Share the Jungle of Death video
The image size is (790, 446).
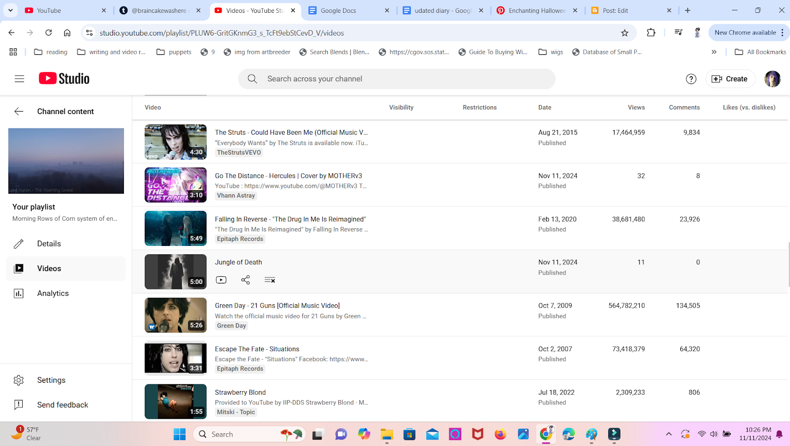(245, 280)
